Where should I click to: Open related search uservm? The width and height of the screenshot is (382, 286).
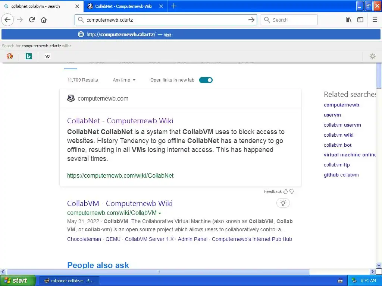click(332, 115)
